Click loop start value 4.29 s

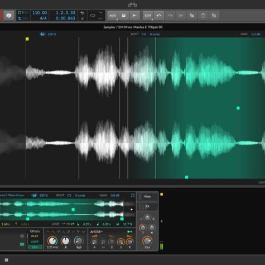click(86, 224)
